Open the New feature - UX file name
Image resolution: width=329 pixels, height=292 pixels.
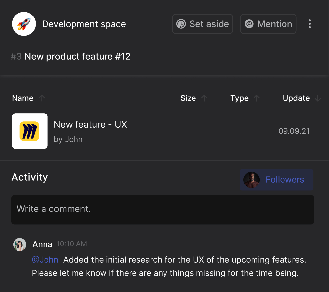click(x=90, y=125)
